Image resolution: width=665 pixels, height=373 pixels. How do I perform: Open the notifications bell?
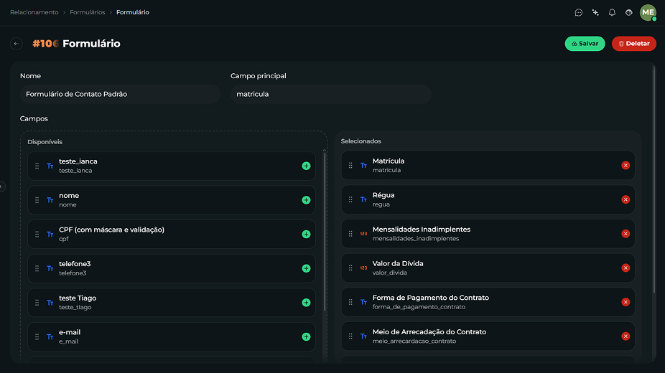tap(612, 13)
